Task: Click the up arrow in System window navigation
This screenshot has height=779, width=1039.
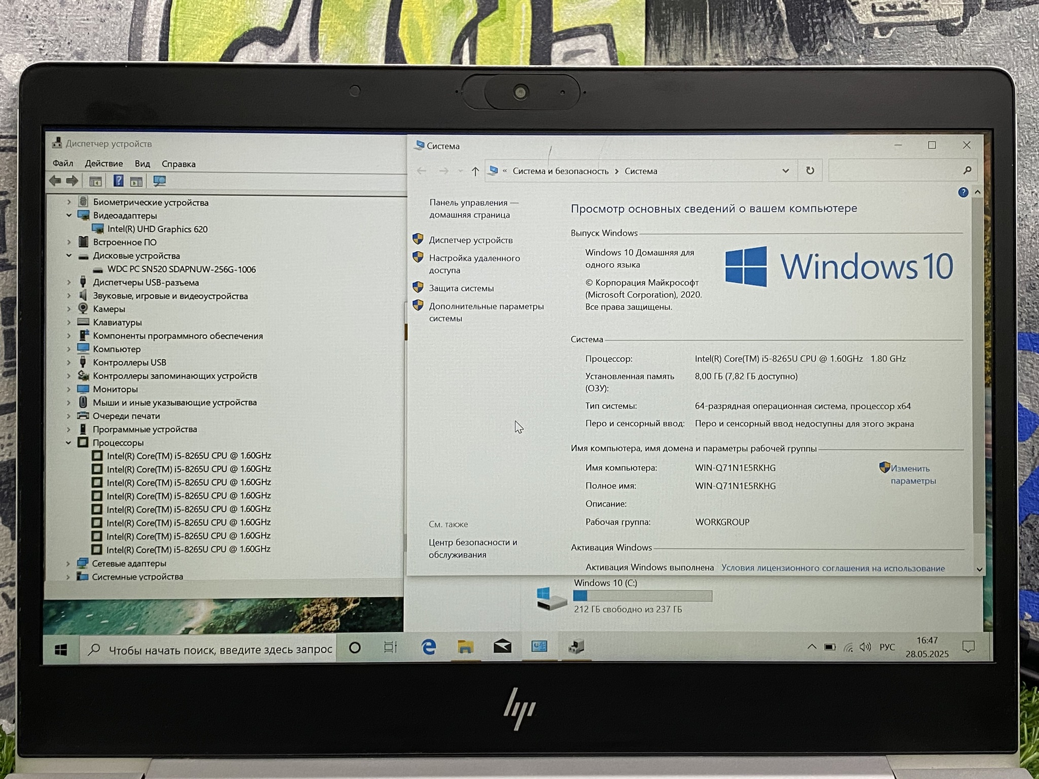Action: [x=475, y=171]
